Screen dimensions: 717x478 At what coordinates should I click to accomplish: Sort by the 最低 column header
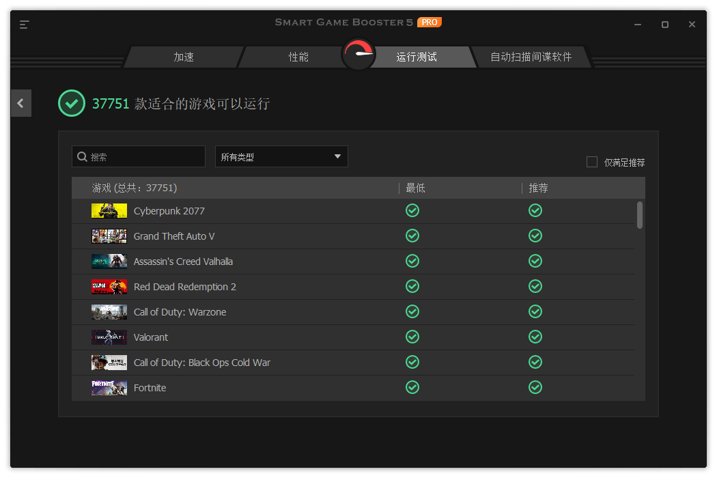coord(415,188)
